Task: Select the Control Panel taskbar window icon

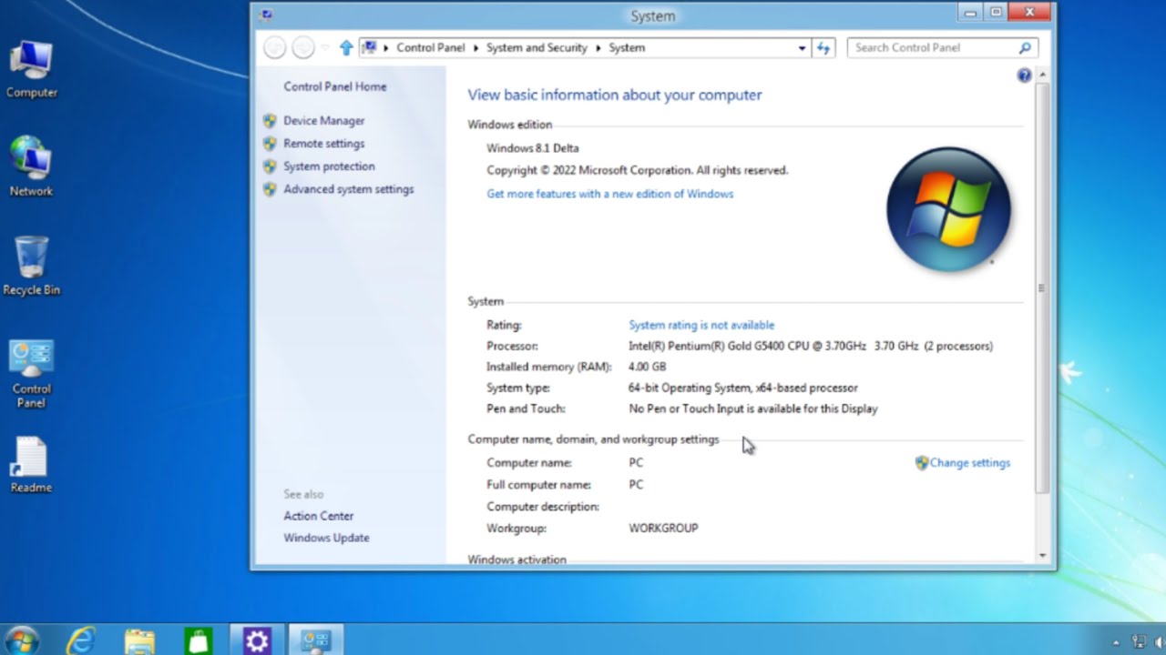Action: (x=316, y=640)
